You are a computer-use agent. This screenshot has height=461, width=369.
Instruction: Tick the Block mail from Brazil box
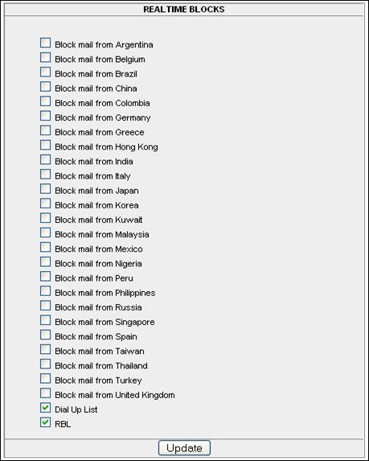[45, 72]
